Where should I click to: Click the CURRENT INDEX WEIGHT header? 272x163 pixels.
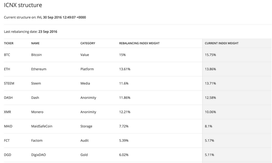coord(221,43)
